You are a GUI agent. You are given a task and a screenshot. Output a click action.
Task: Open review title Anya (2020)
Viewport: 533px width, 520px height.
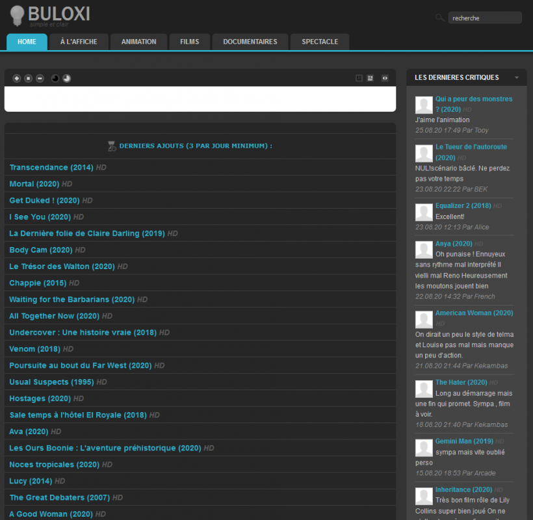pyautogui.click(x=454, y=244)
